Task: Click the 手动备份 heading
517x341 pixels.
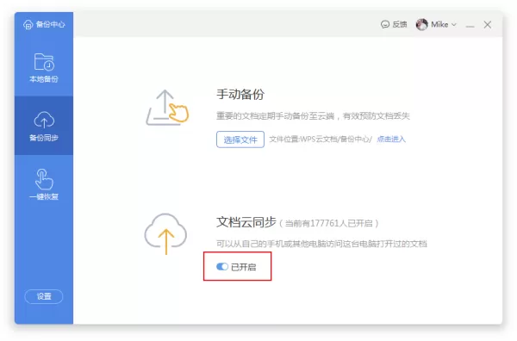Action: pyautogui.click(x=240, y=94)
